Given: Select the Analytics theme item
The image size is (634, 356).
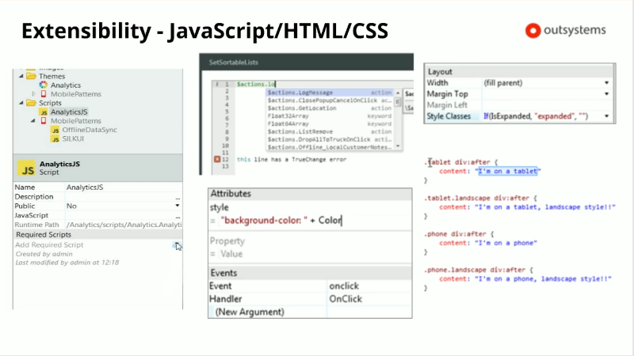Looking at the screenshot, I should (66, 85).
